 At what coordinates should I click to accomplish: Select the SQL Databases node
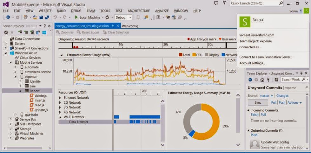(x=30, y=124)
